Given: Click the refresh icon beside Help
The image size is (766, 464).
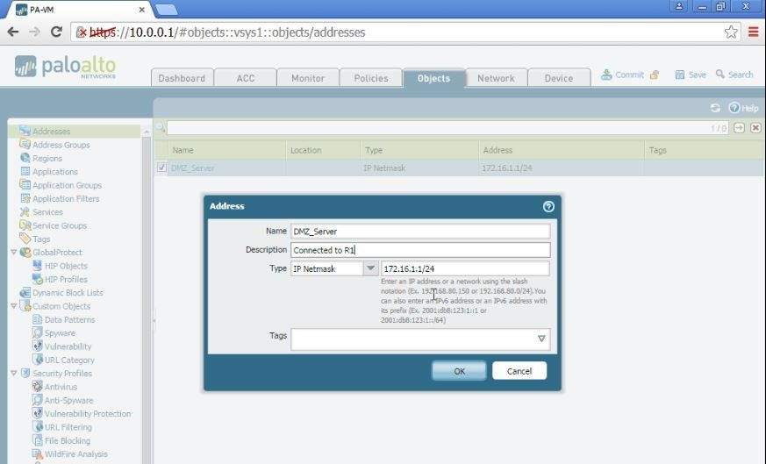Looking at the screenshot, I should [x=715, y=108].
